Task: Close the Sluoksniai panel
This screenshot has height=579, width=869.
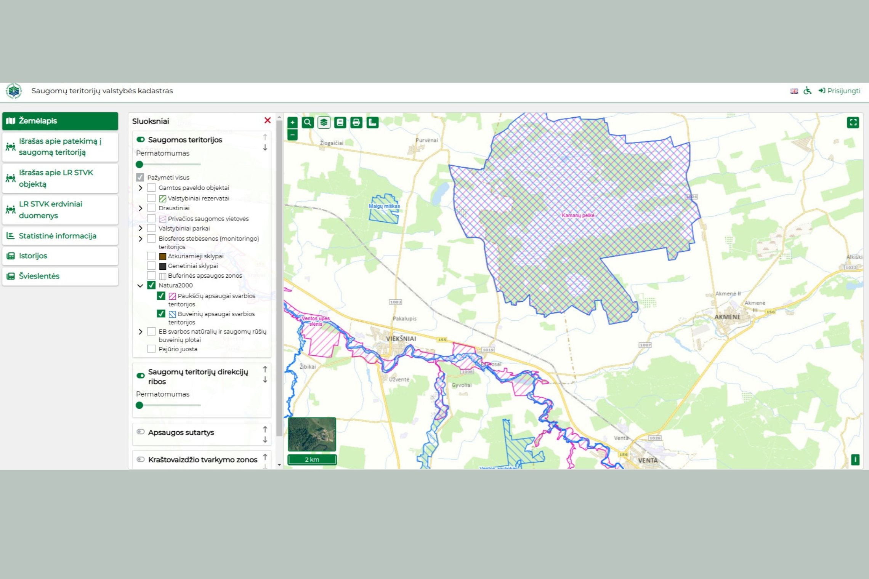Action: click(268, 120)
